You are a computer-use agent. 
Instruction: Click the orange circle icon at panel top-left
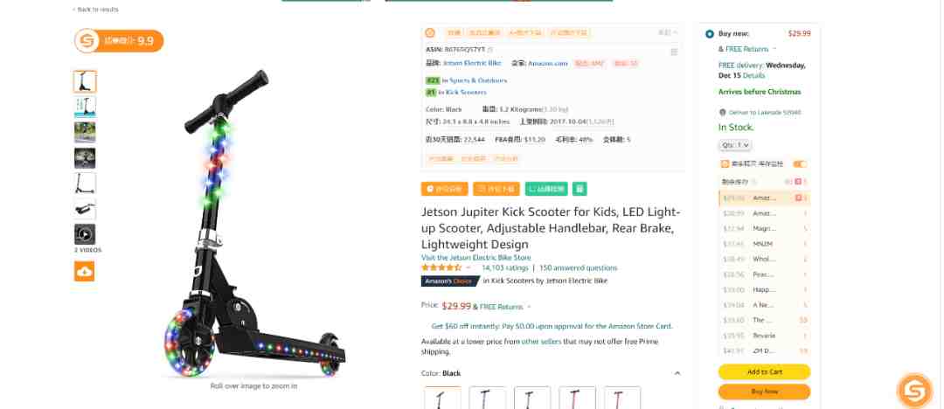click(430, 32)
